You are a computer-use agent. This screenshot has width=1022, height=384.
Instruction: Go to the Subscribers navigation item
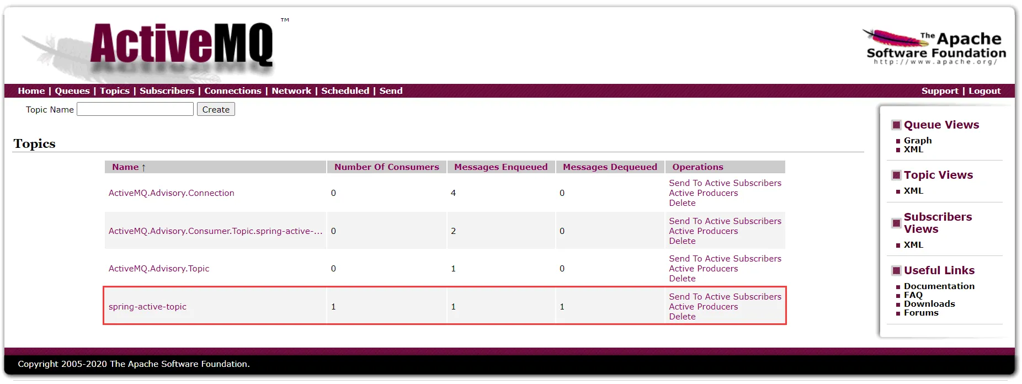point(167,91)
